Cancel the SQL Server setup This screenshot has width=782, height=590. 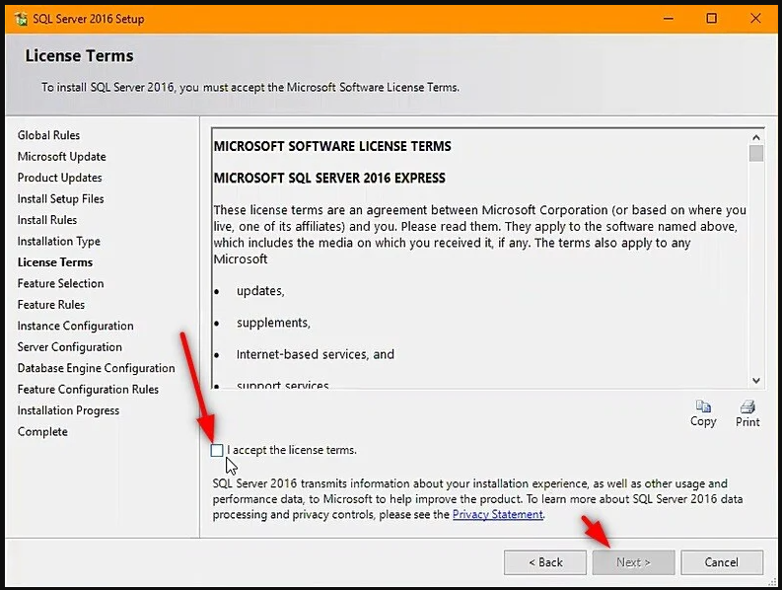coord(722,562)
